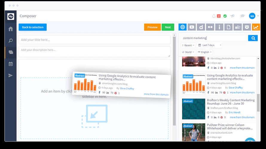Select the YouTube source icon

[x=192, y=27]
